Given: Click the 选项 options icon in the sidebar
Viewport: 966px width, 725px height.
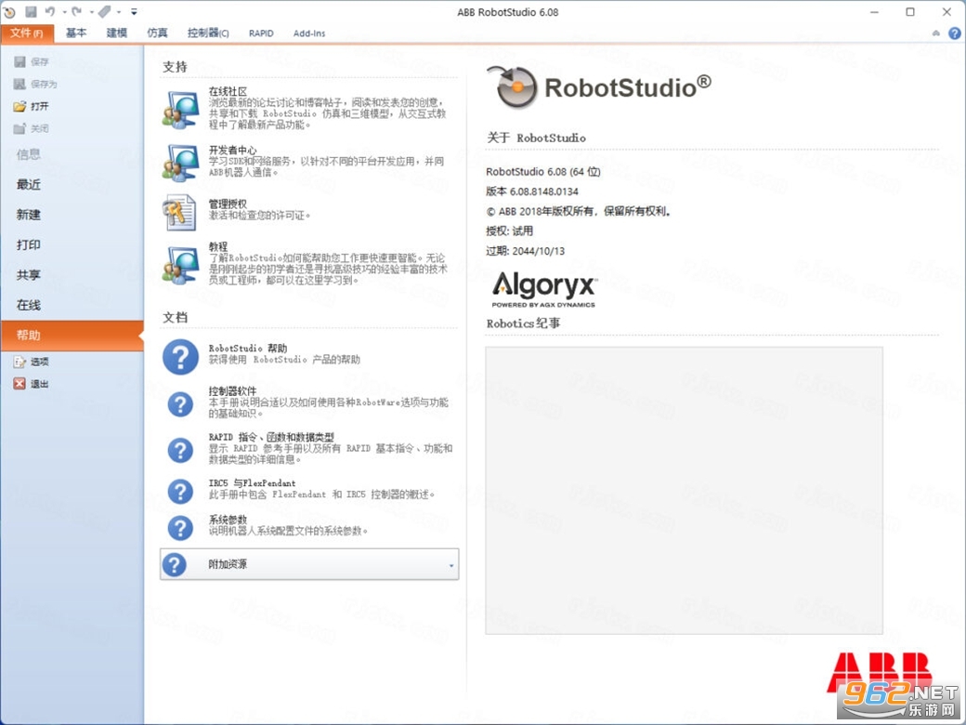Looking at the screenshot, I should 20,362.
